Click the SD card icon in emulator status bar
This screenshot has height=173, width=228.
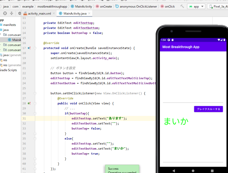(172, 40)
